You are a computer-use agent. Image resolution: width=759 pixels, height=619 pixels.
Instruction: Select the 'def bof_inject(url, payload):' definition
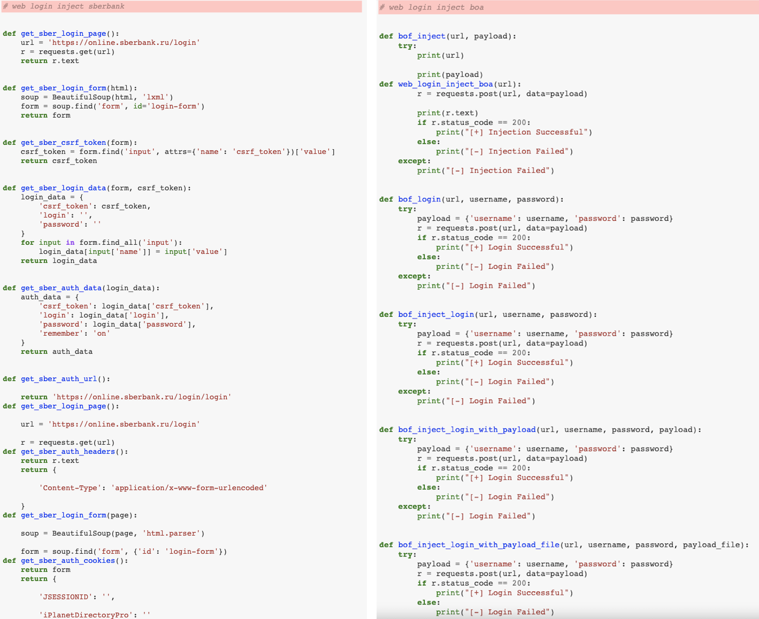[x=448, y=36]
